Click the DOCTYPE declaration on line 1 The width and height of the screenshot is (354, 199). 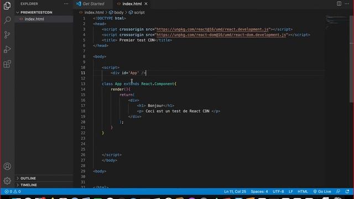110,18
